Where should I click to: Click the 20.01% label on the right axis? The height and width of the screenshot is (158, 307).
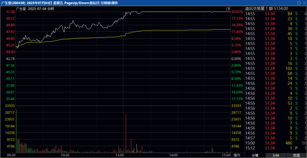237,12
